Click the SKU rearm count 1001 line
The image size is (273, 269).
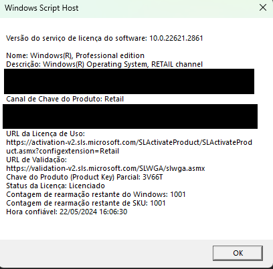pyautogui.click(x=86, y=203)
